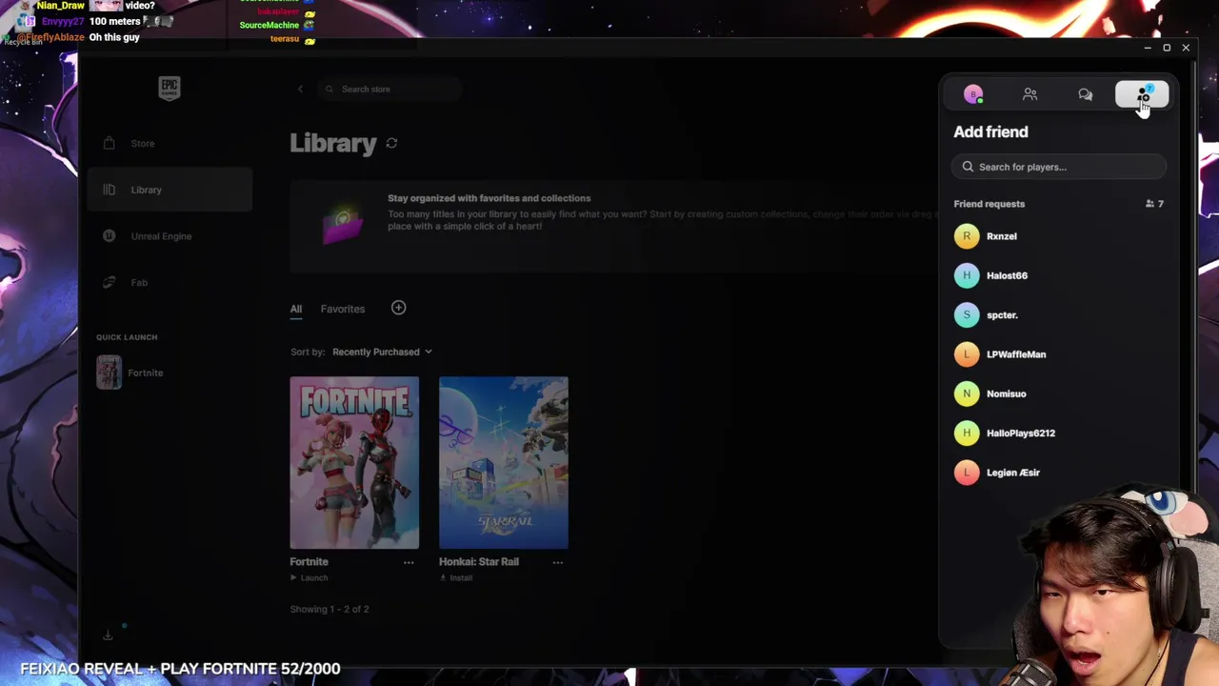This screenshot has height=686, width=1219.
Task: Click the Search store field
Action: coord(390,89)
